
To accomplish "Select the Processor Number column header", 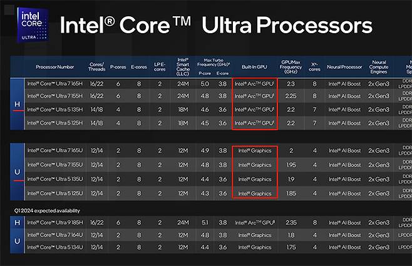I will [x=55, y=66].
